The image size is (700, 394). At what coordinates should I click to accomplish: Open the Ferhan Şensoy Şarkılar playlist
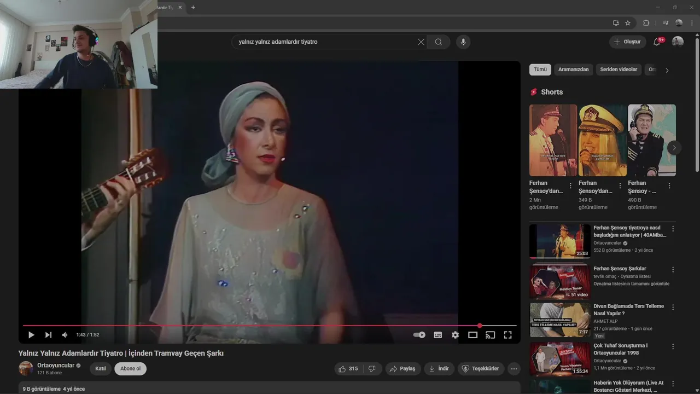tap(620, 269)
